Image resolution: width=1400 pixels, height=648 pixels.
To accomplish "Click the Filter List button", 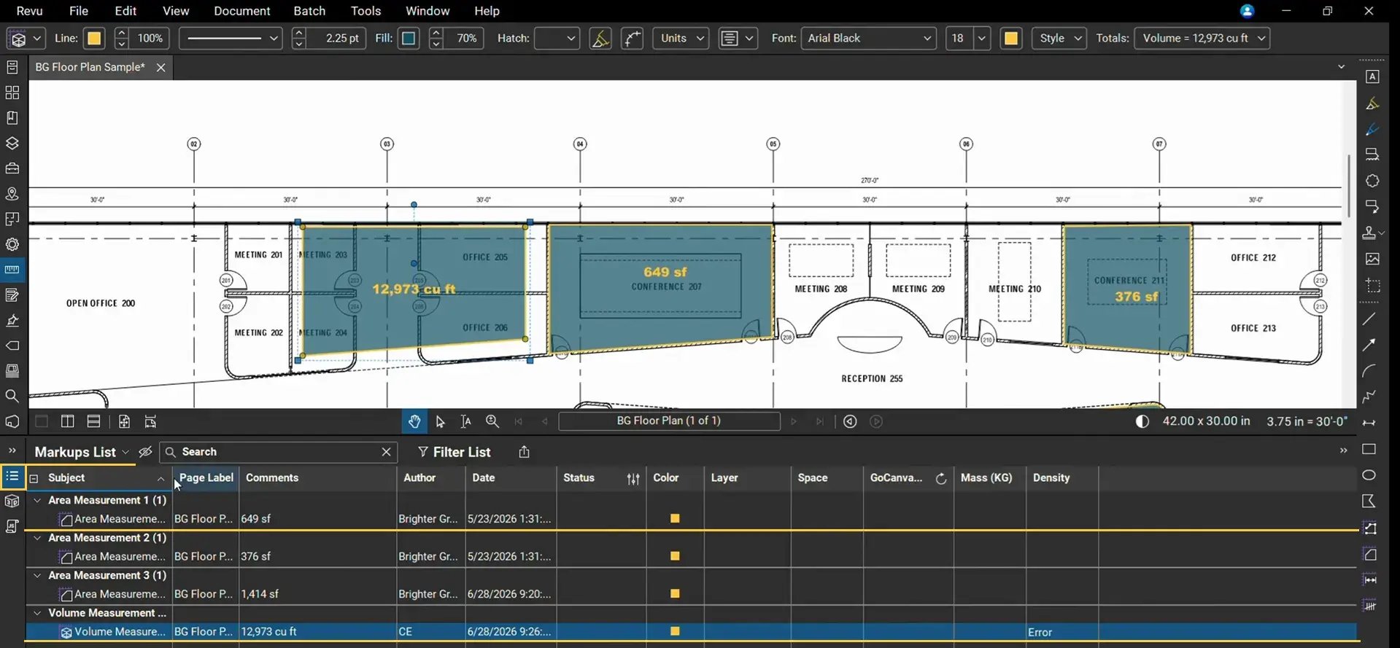I will click(454, 452).
